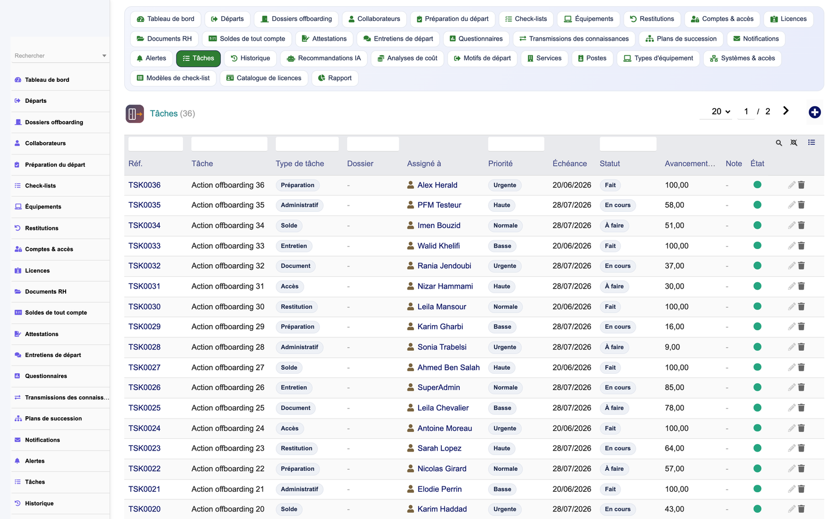The height and width of the screenshot is (519, 839).
Task: Delete task TSK0026 with trash icon
Action: 801,387
